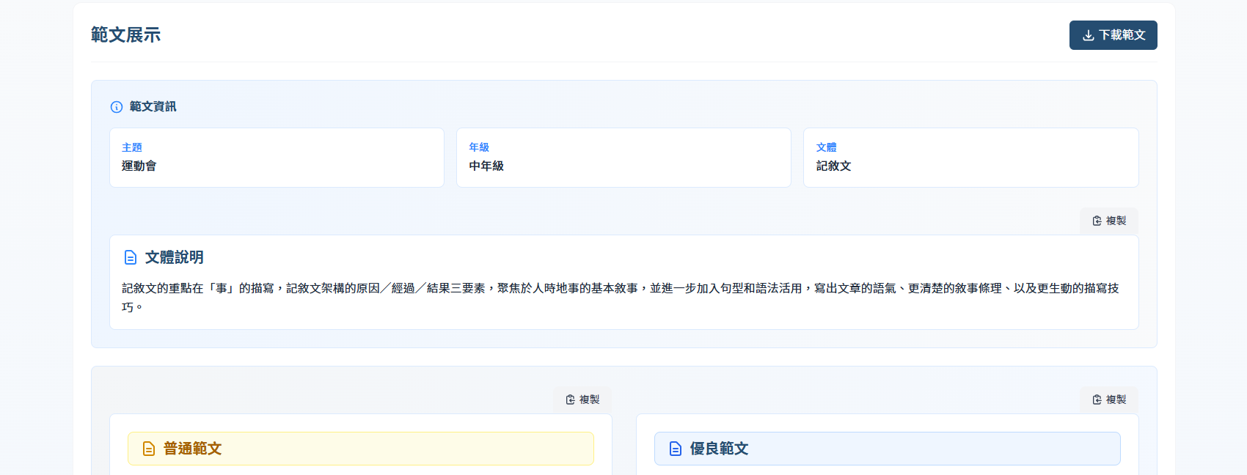Viewport: 1247px width, 475px height.
Task: Select the 主題 label in the topic card
Action: (132, 147)
